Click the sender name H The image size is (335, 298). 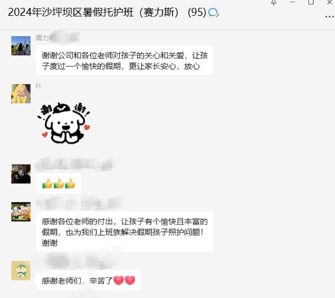[38, 86]
